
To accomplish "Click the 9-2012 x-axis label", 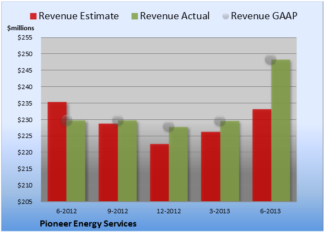I will coord(118,211).
